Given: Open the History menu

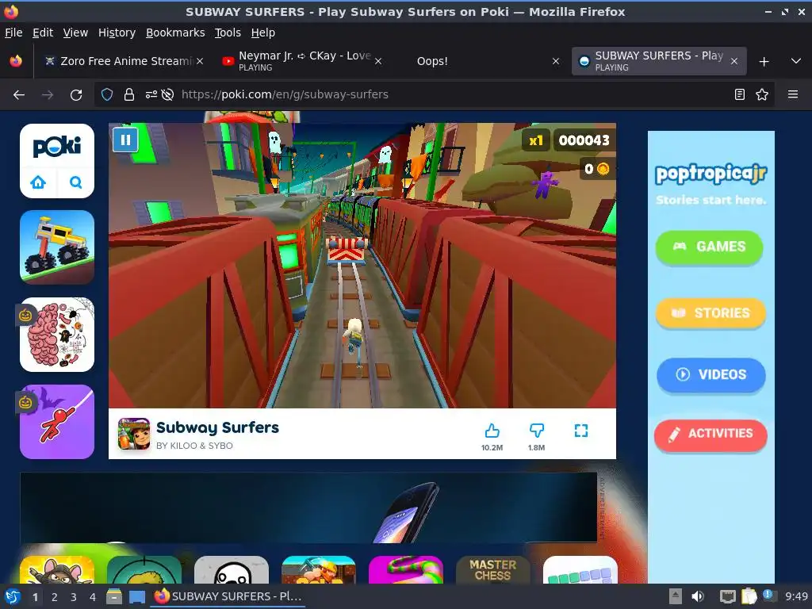Looking at the screenshot, I should pos(117,33).
